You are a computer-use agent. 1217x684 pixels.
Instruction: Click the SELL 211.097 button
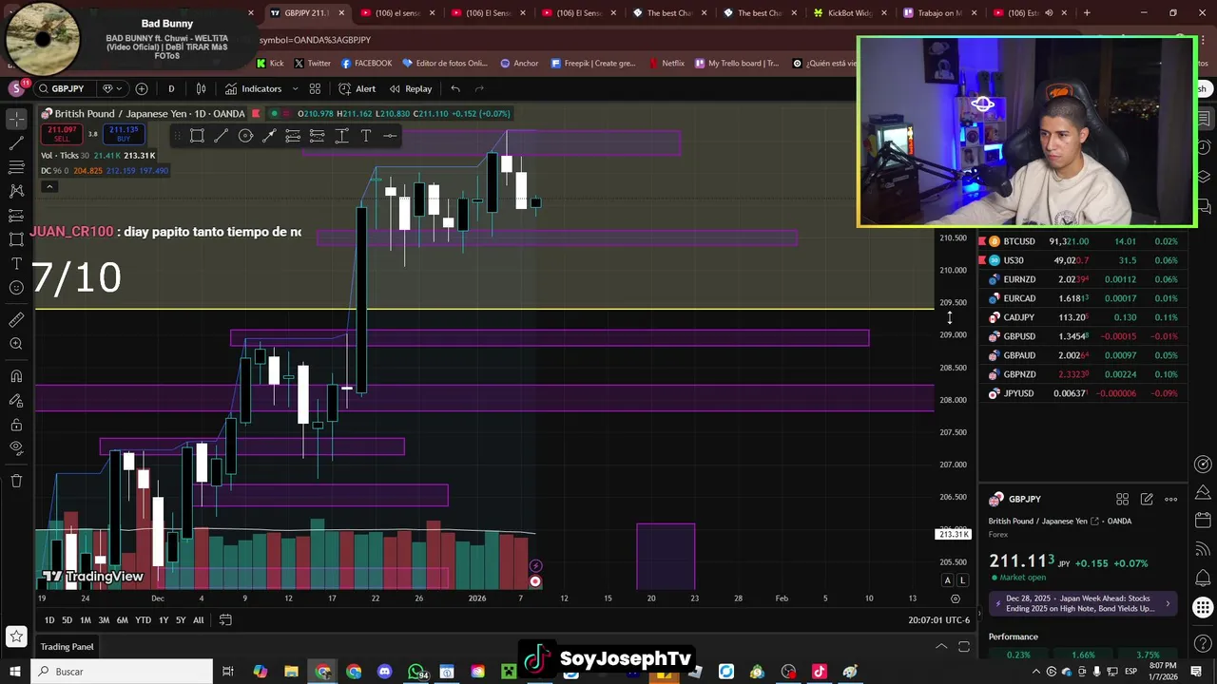[x=63, y=134]
